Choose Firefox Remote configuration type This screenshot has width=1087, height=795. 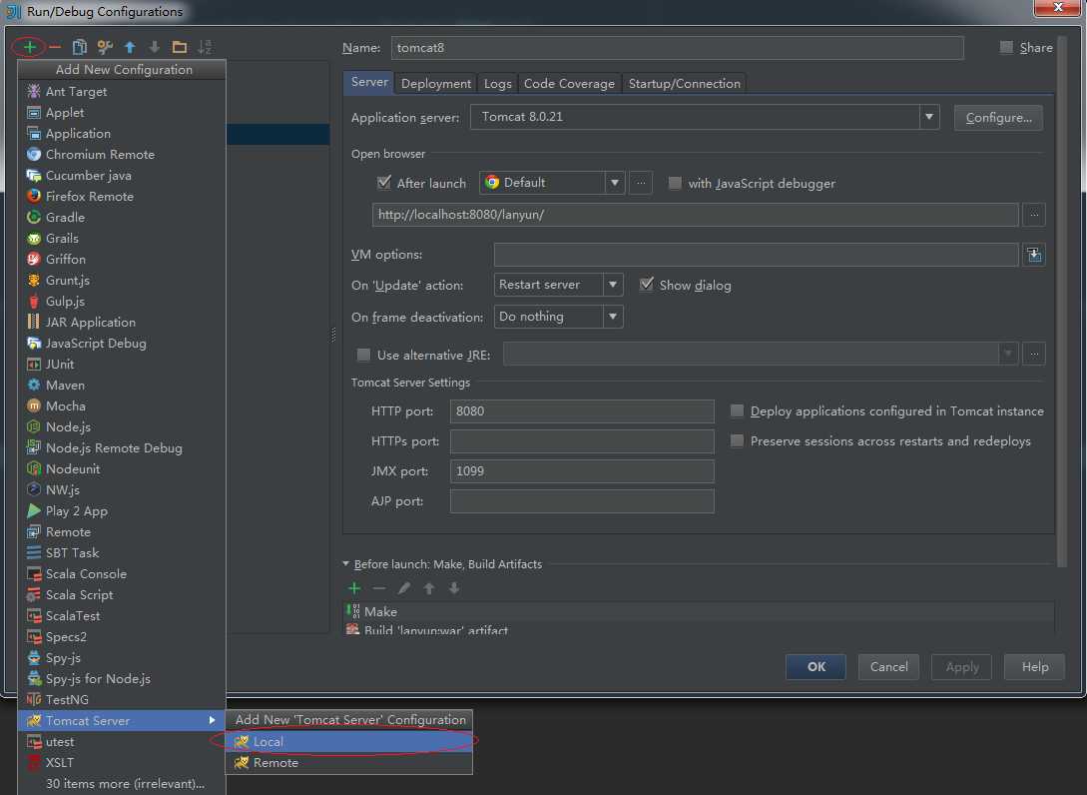pyautogui.click(x=122, y=197)
